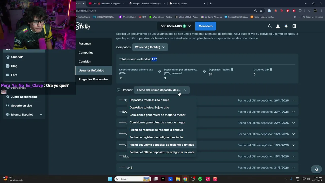Select Fecha del último depósito: de reciente a antigua
Image resolution: width=325 pixels, height=183 pixels.
click(162, 145)
